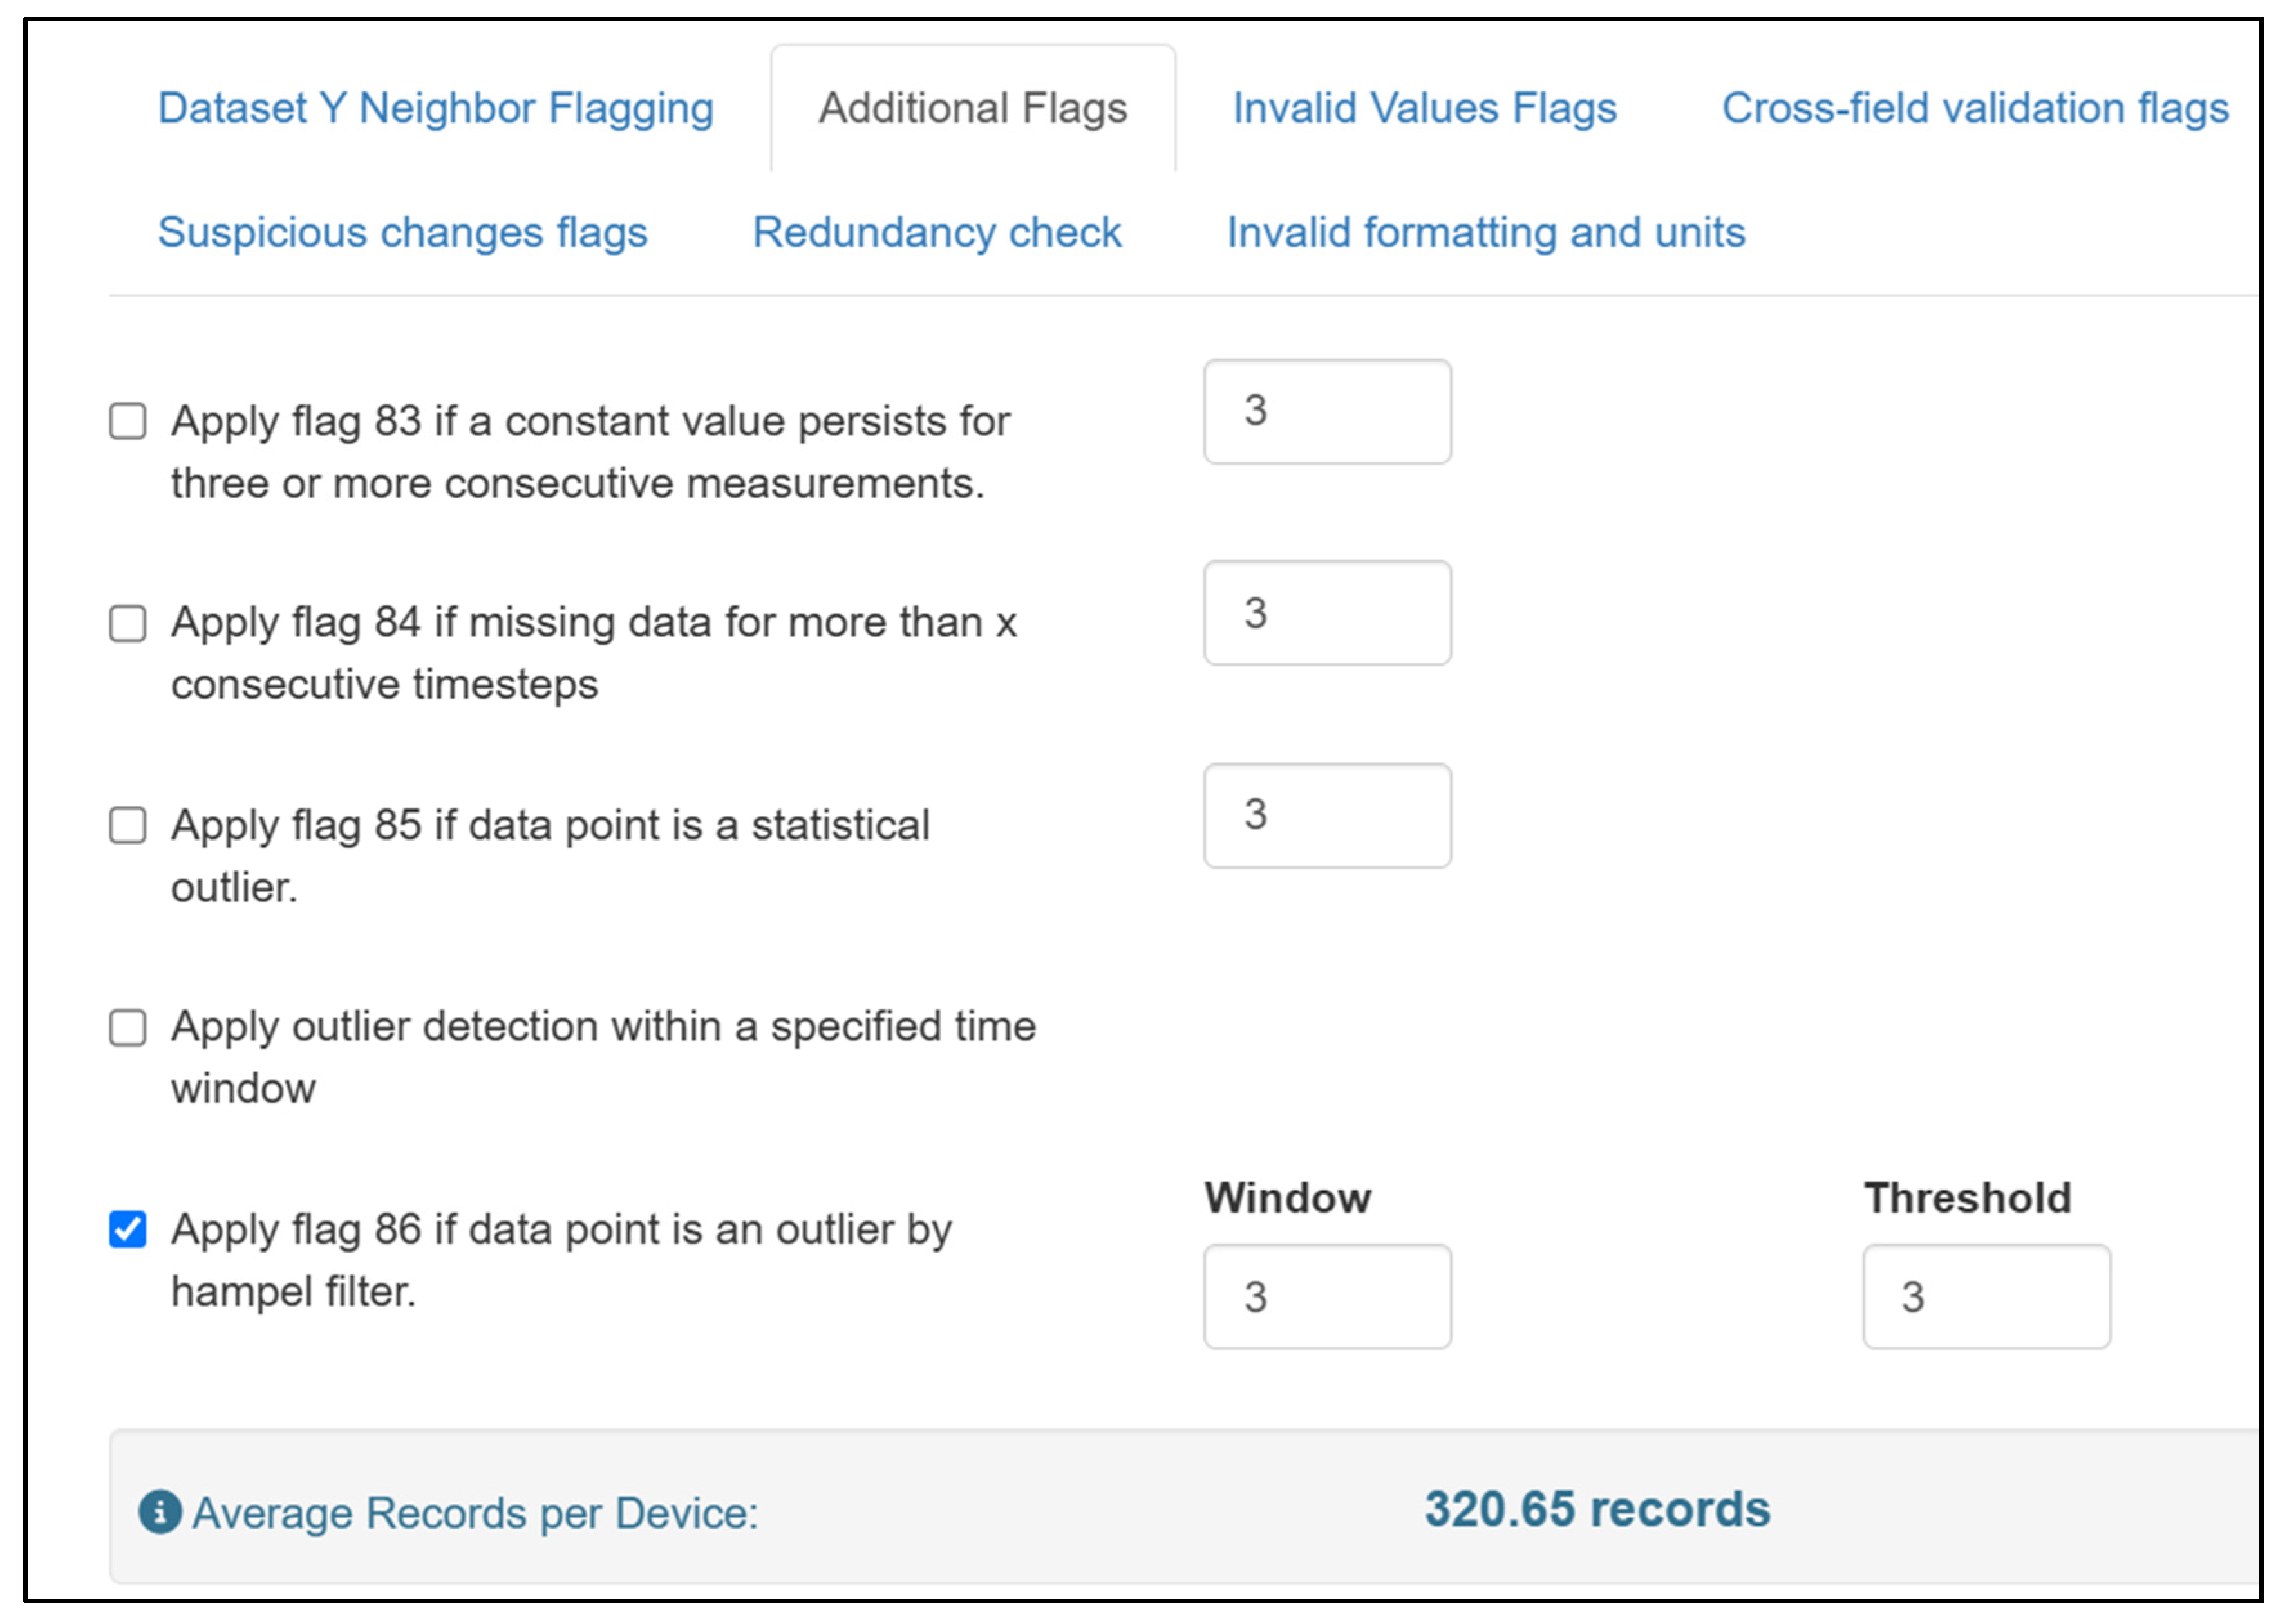This screenshot has width=2287, height=1624.
Task: Focus the flag 84 timesteps input box
Action: [1327, 613]
